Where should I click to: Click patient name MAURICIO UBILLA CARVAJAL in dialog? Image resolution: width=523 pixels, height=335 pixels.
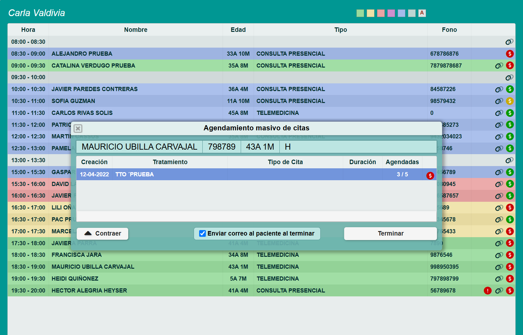click(139, 147)
